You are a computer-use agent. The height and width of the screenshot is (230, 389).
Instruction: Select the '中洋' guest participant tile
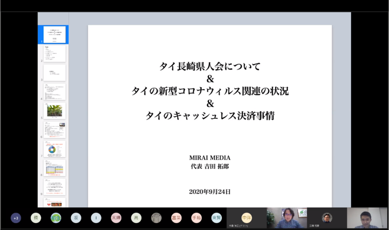[247, 218]
